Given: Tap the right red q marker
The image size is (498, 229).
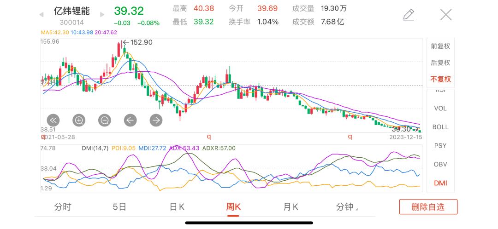Looking at the screenshot, I should point(350,137).
